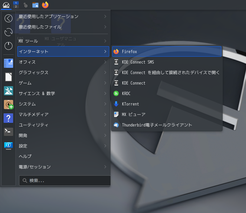This screenshot has height=213, width=246.
Task: Open MX Tools wrench favorite icon
Action: tap(9, 91)
